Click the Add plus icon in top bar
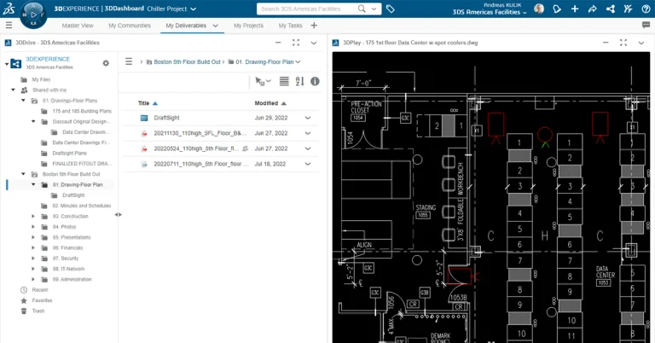 pos(574,9)
